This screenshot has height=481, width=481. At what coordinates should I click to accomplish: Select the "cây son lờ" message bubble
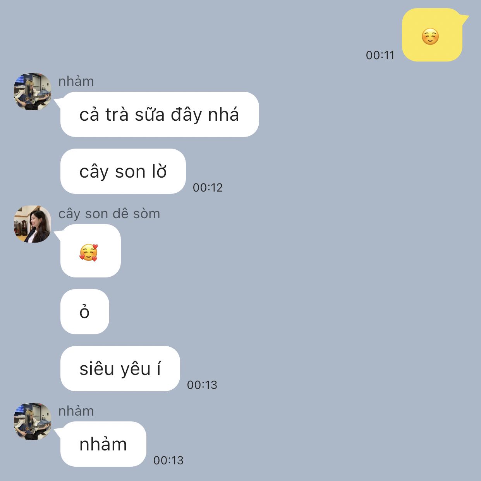point(123,171)
